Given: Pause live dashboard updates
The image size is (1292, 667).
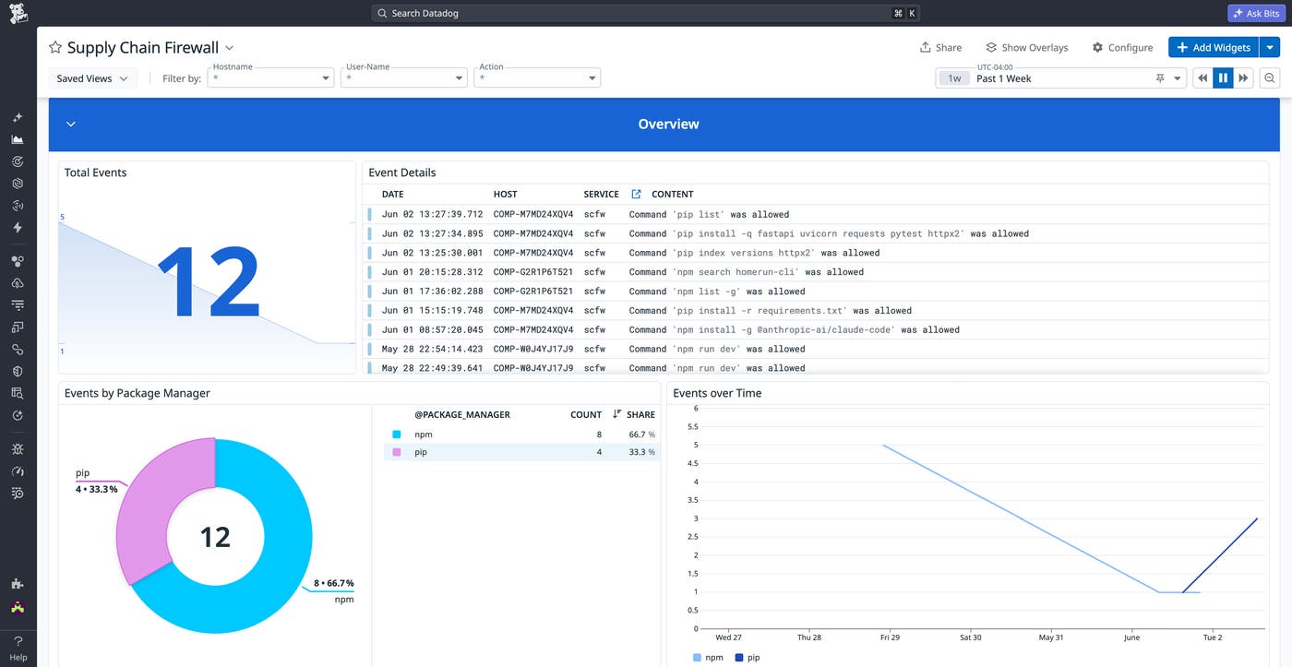Looking at the screenshot, I should click(1223, 78).
